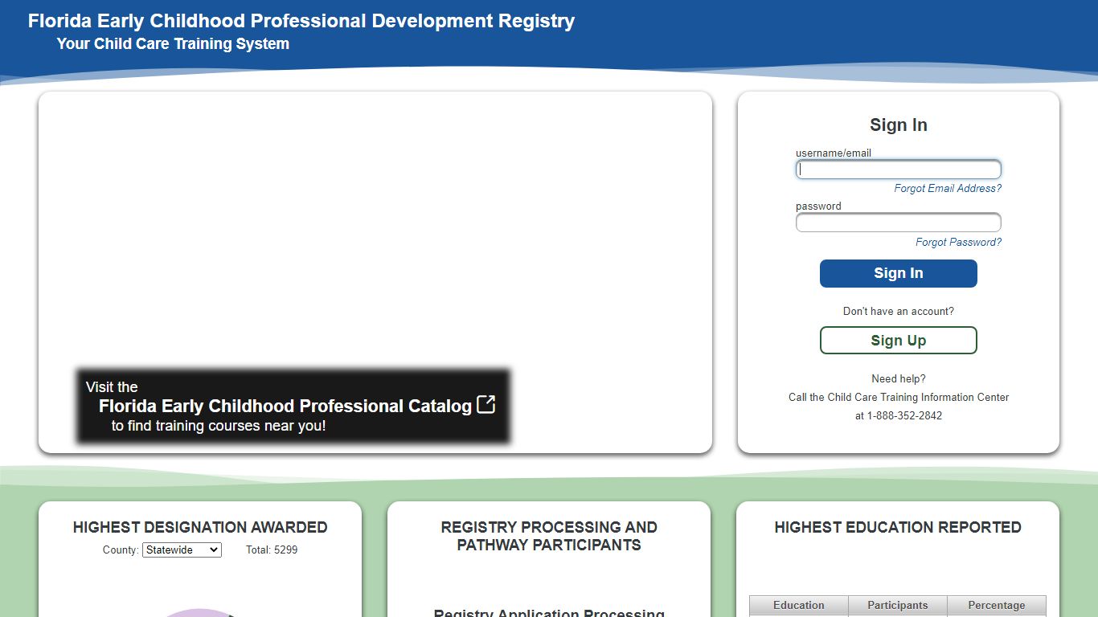Image resolution: width=1098 pixels, height=617 pixels.
Task: Click the Total: 5299 count text
Action: [272, 550]
